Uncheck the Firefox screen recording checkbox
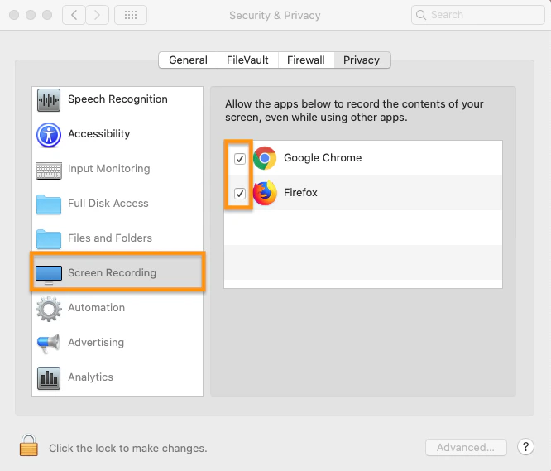 pos(240,194)
